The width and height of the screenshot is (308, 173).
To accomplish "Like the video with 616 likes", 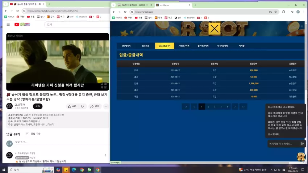I will pos(72,106).
